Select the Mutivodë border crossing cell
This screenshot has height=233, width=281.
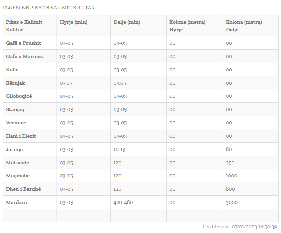click(x=18, y=163)
